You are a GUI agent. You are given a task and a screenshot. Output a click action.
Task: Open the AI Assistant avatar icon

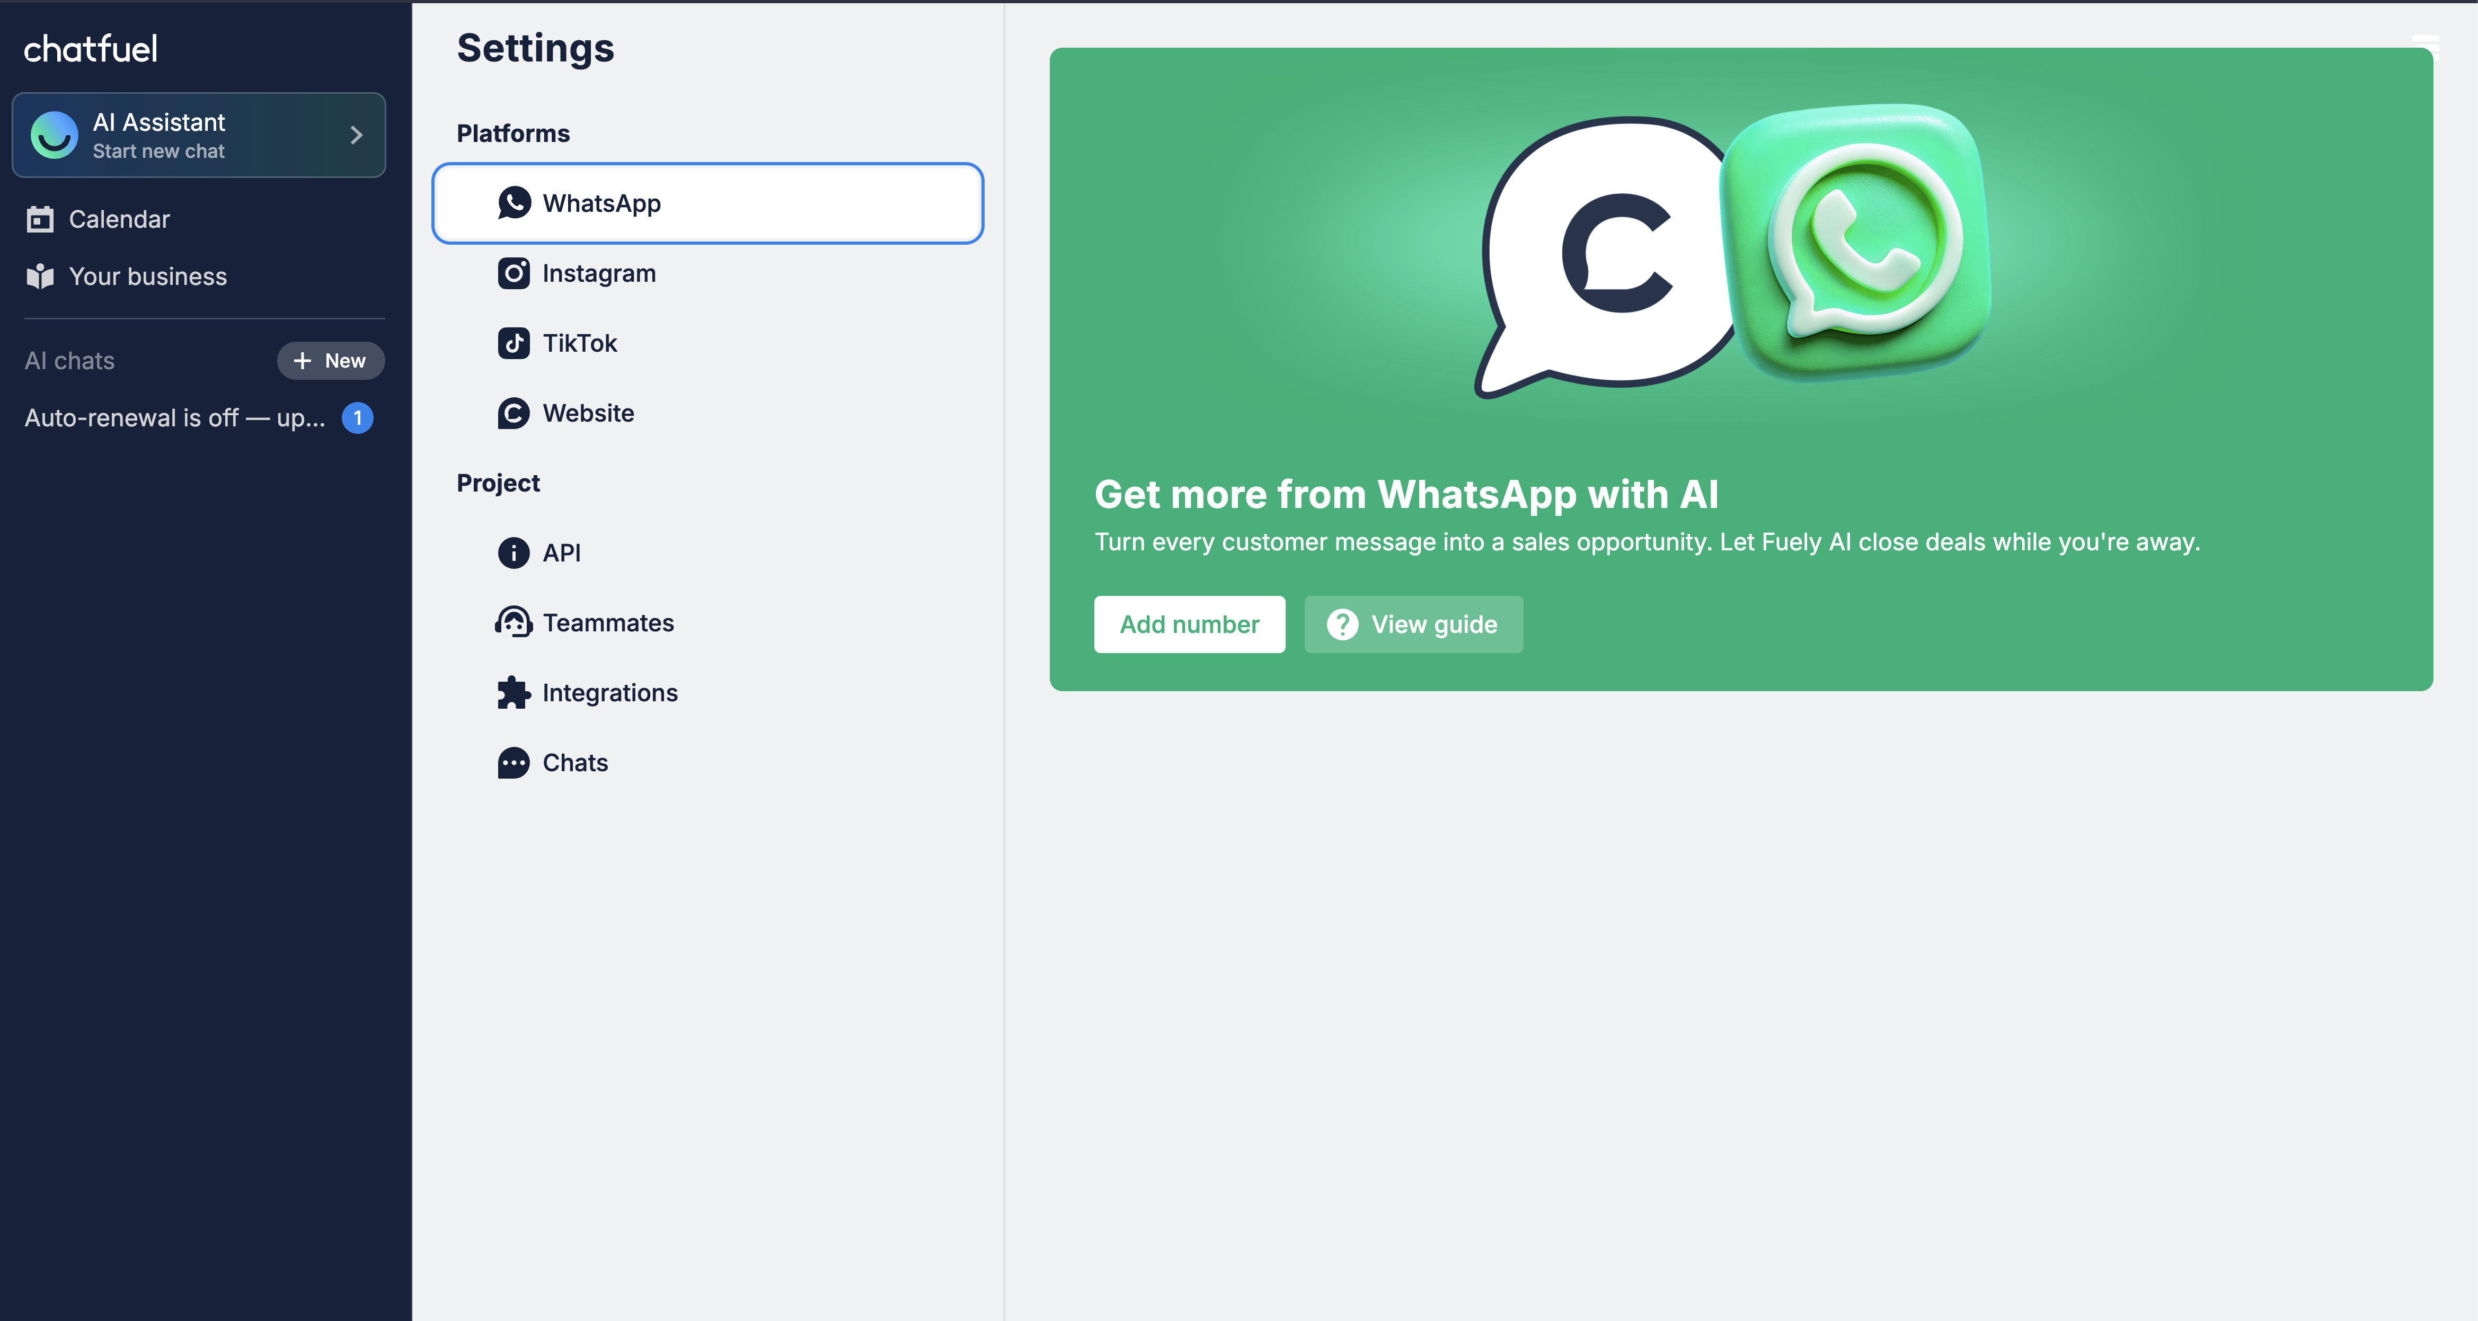point(54,136)
